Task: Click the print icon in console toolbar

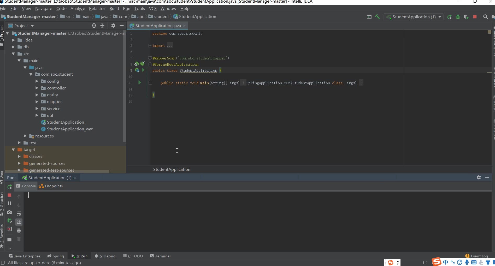Action: [19, 231]
